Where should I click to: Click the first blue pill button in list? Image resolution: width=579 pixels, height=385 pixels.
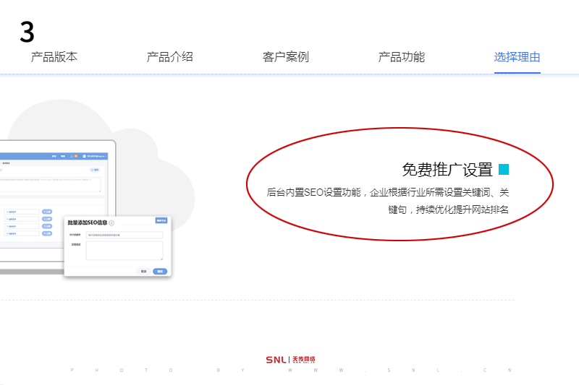tap(47, 212)
